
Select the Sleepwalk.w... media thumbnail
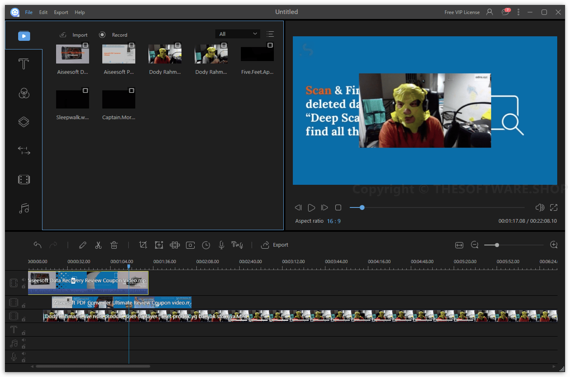point(73,99)
